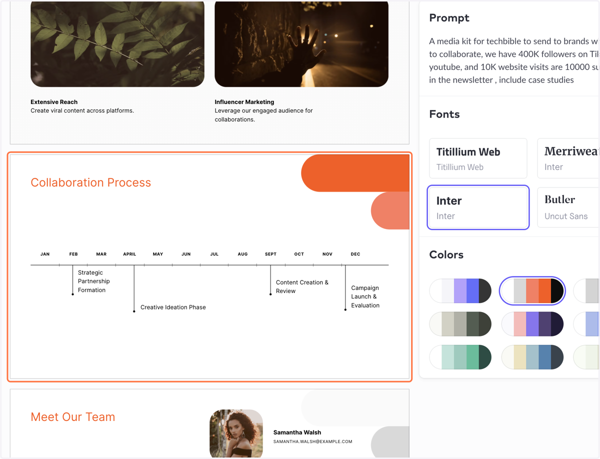Click the Strategic Partnership Formation timeline label
This screenshot has width=600, height=459.
coord(93,281)
